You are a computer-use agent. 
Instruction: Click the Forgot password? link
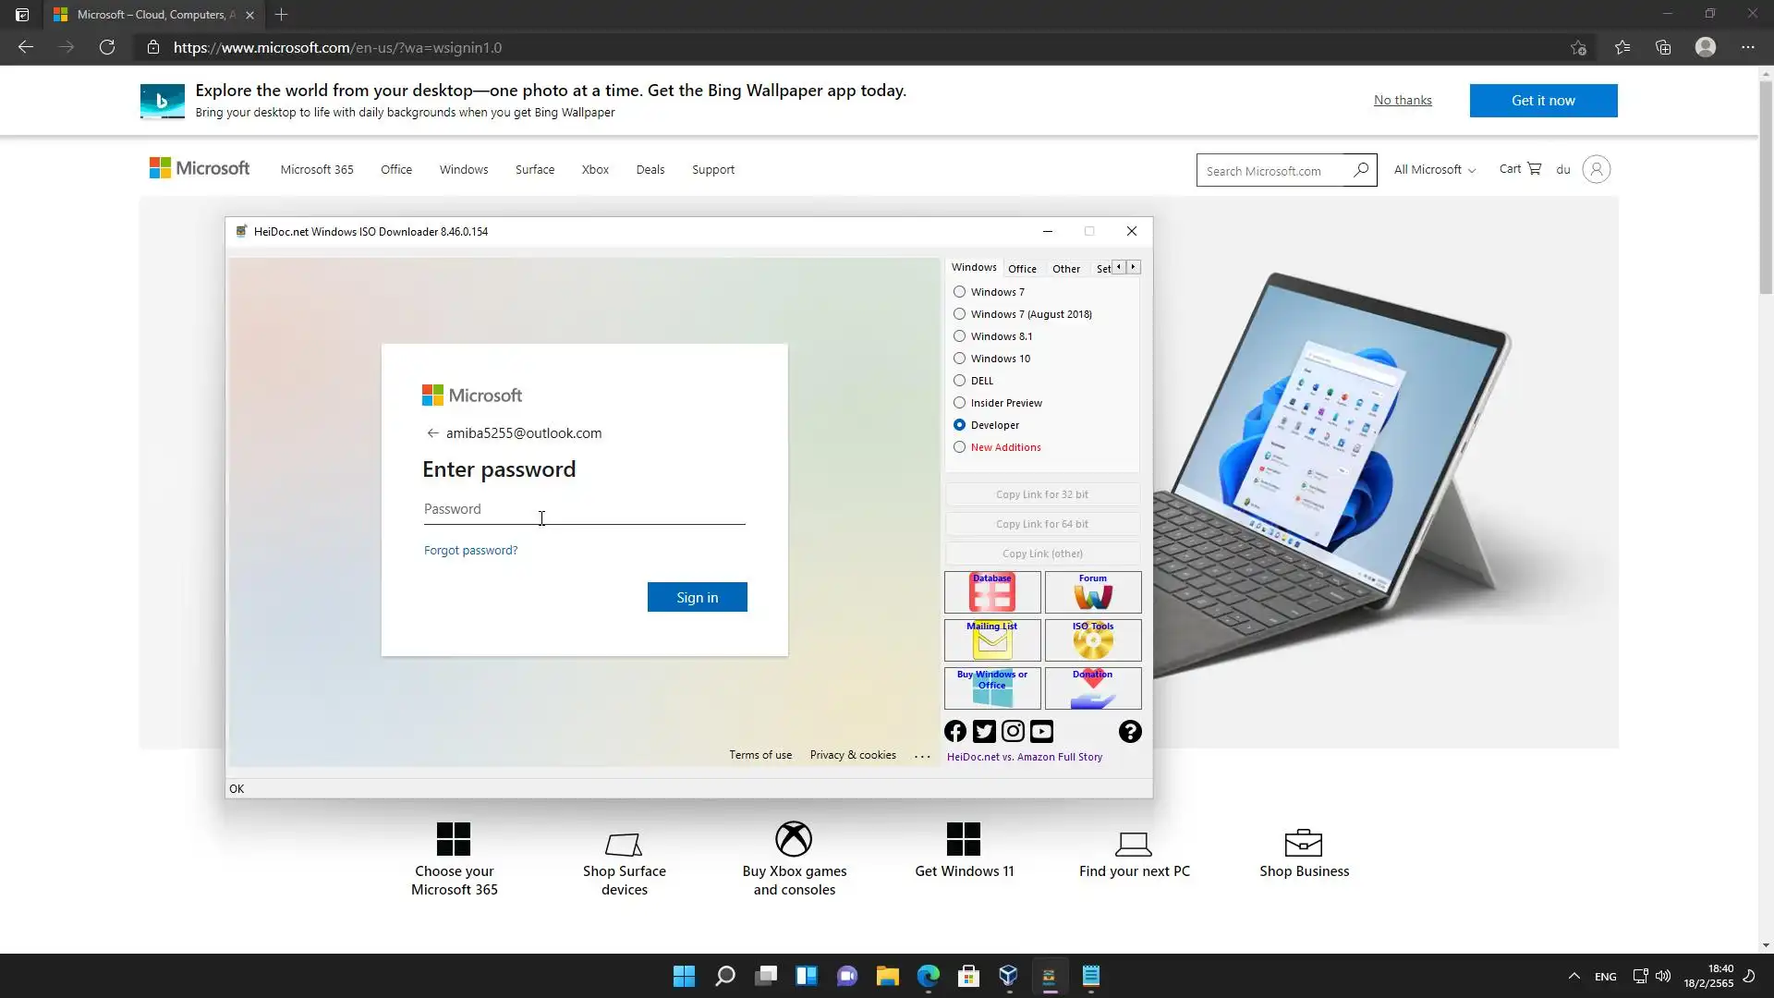[470, 551]
